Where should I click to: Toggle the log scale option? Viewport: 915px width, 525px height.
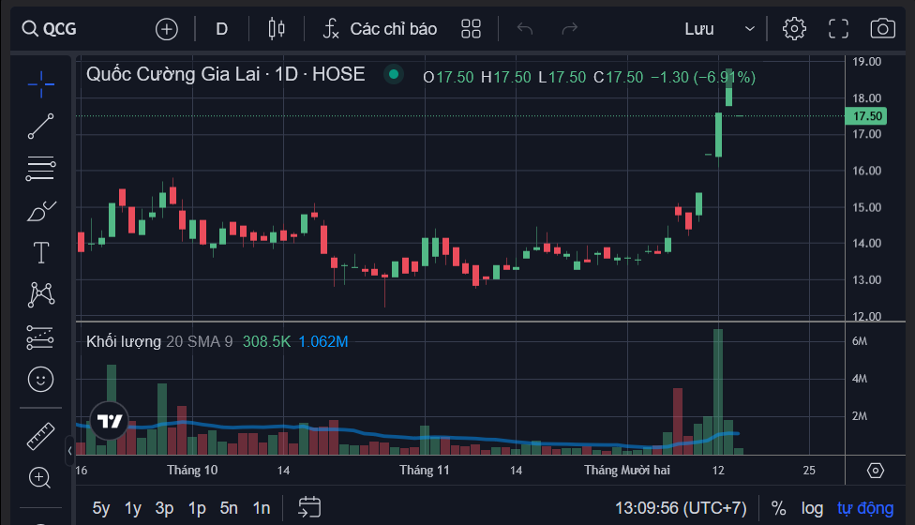(812, 508)
